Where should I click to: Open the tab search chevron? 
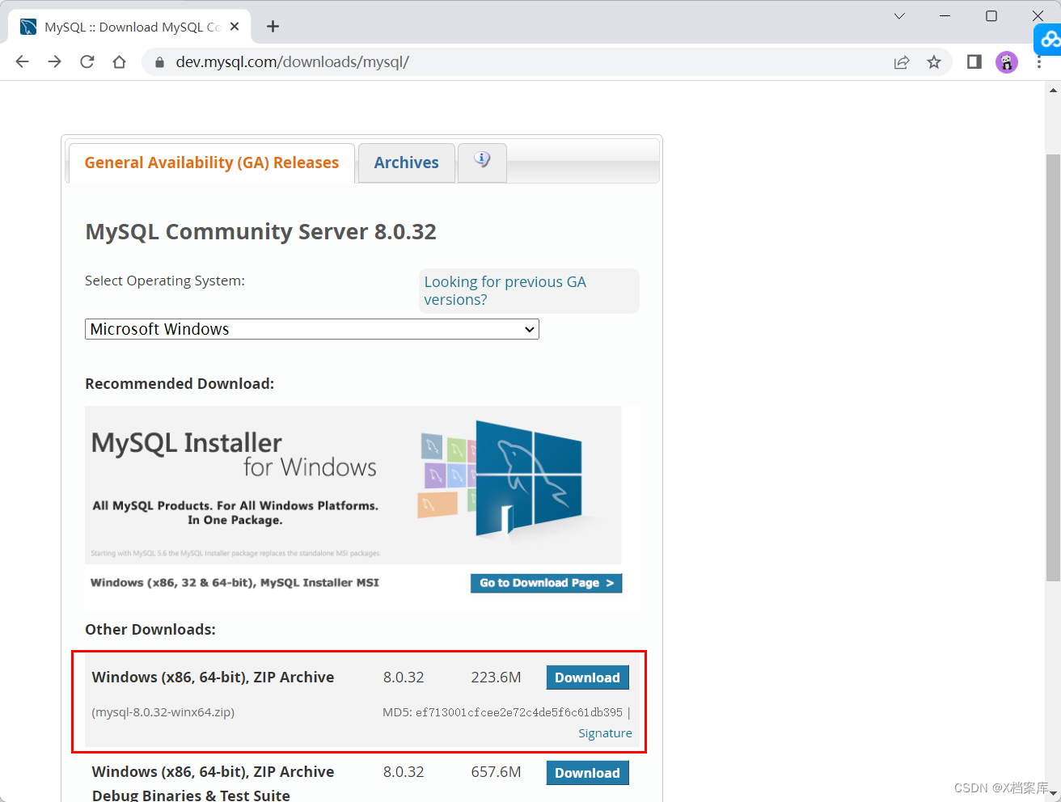pyautogui.click(x=899, y=16)
